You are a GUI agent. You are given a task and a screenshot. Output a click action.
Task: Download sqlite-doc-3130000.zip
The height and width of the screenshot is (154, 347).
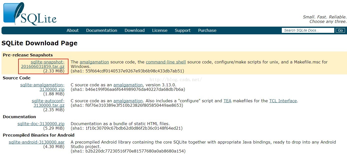tap(41, 124)
